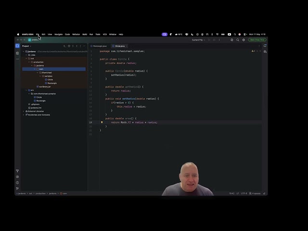Open the AI Assistant swirl icon in toolbar

232,40
